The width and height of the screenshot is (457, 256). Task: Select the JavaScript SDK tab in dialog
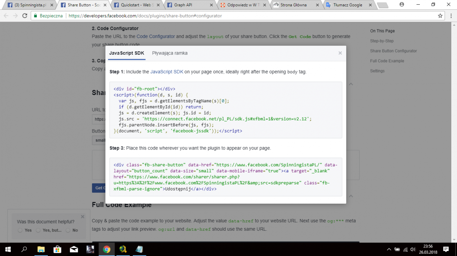(127, 53)
